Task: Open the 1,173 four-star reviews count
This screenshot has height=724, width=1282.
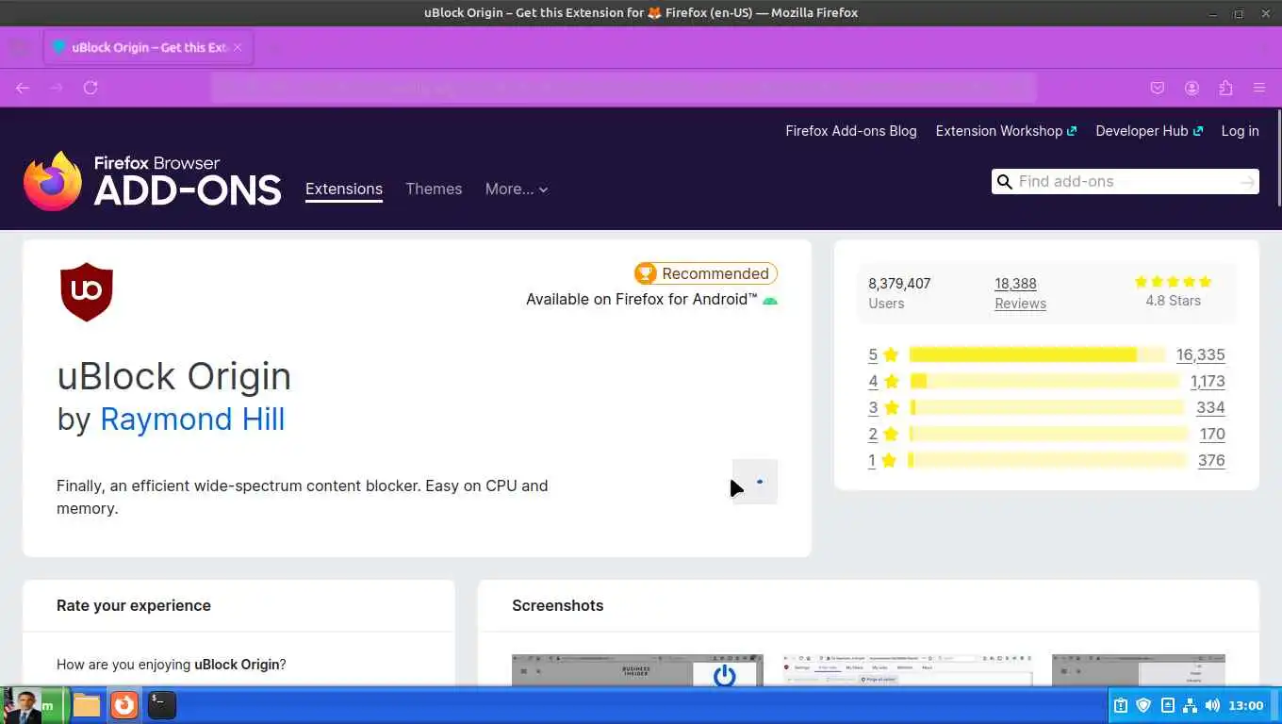Action: point(1208,382)
